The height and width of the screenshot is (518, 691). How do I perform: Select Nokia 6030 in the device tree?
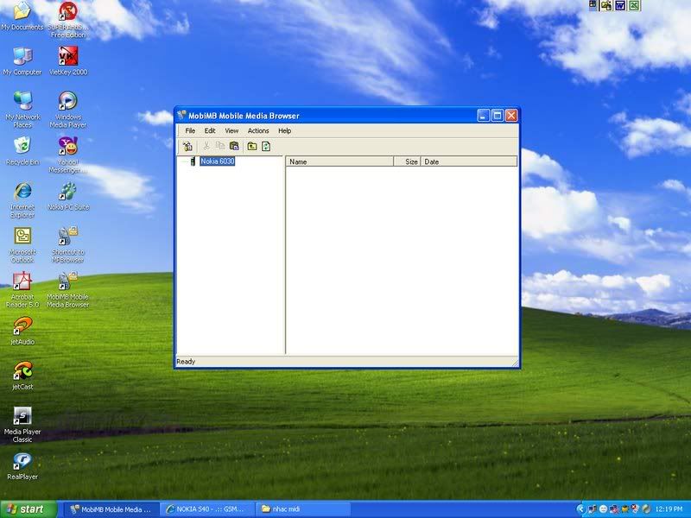217,161
